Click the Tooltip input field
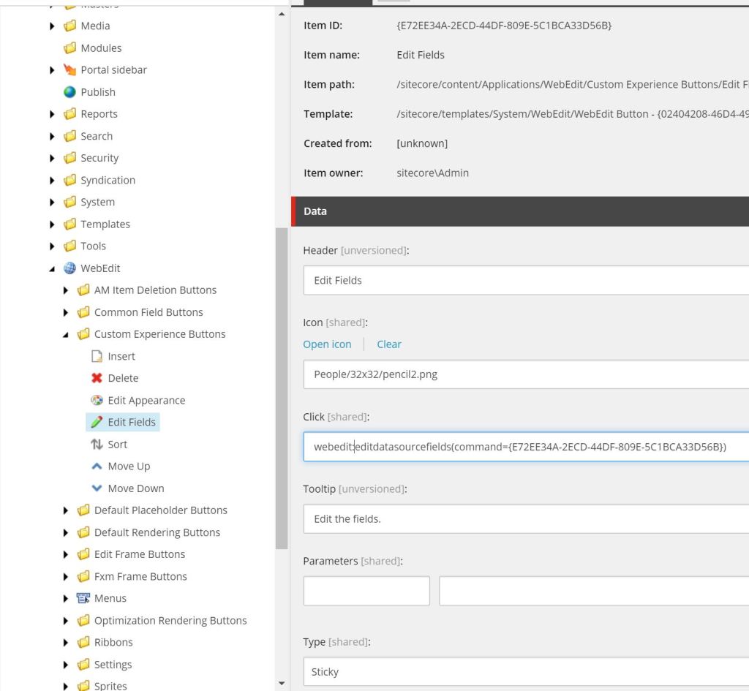The width and height of the screenshot is (749, 691). click(525, 519)
